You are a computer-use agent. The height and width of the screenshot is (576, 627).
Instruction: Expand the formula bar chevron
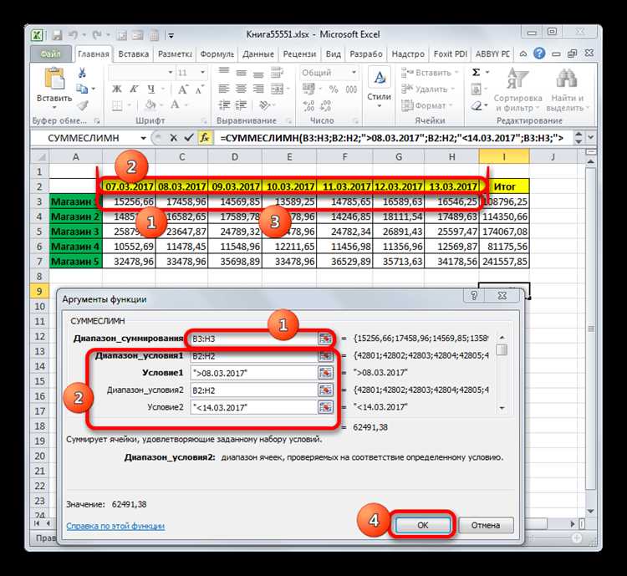(x=591, y=138)
